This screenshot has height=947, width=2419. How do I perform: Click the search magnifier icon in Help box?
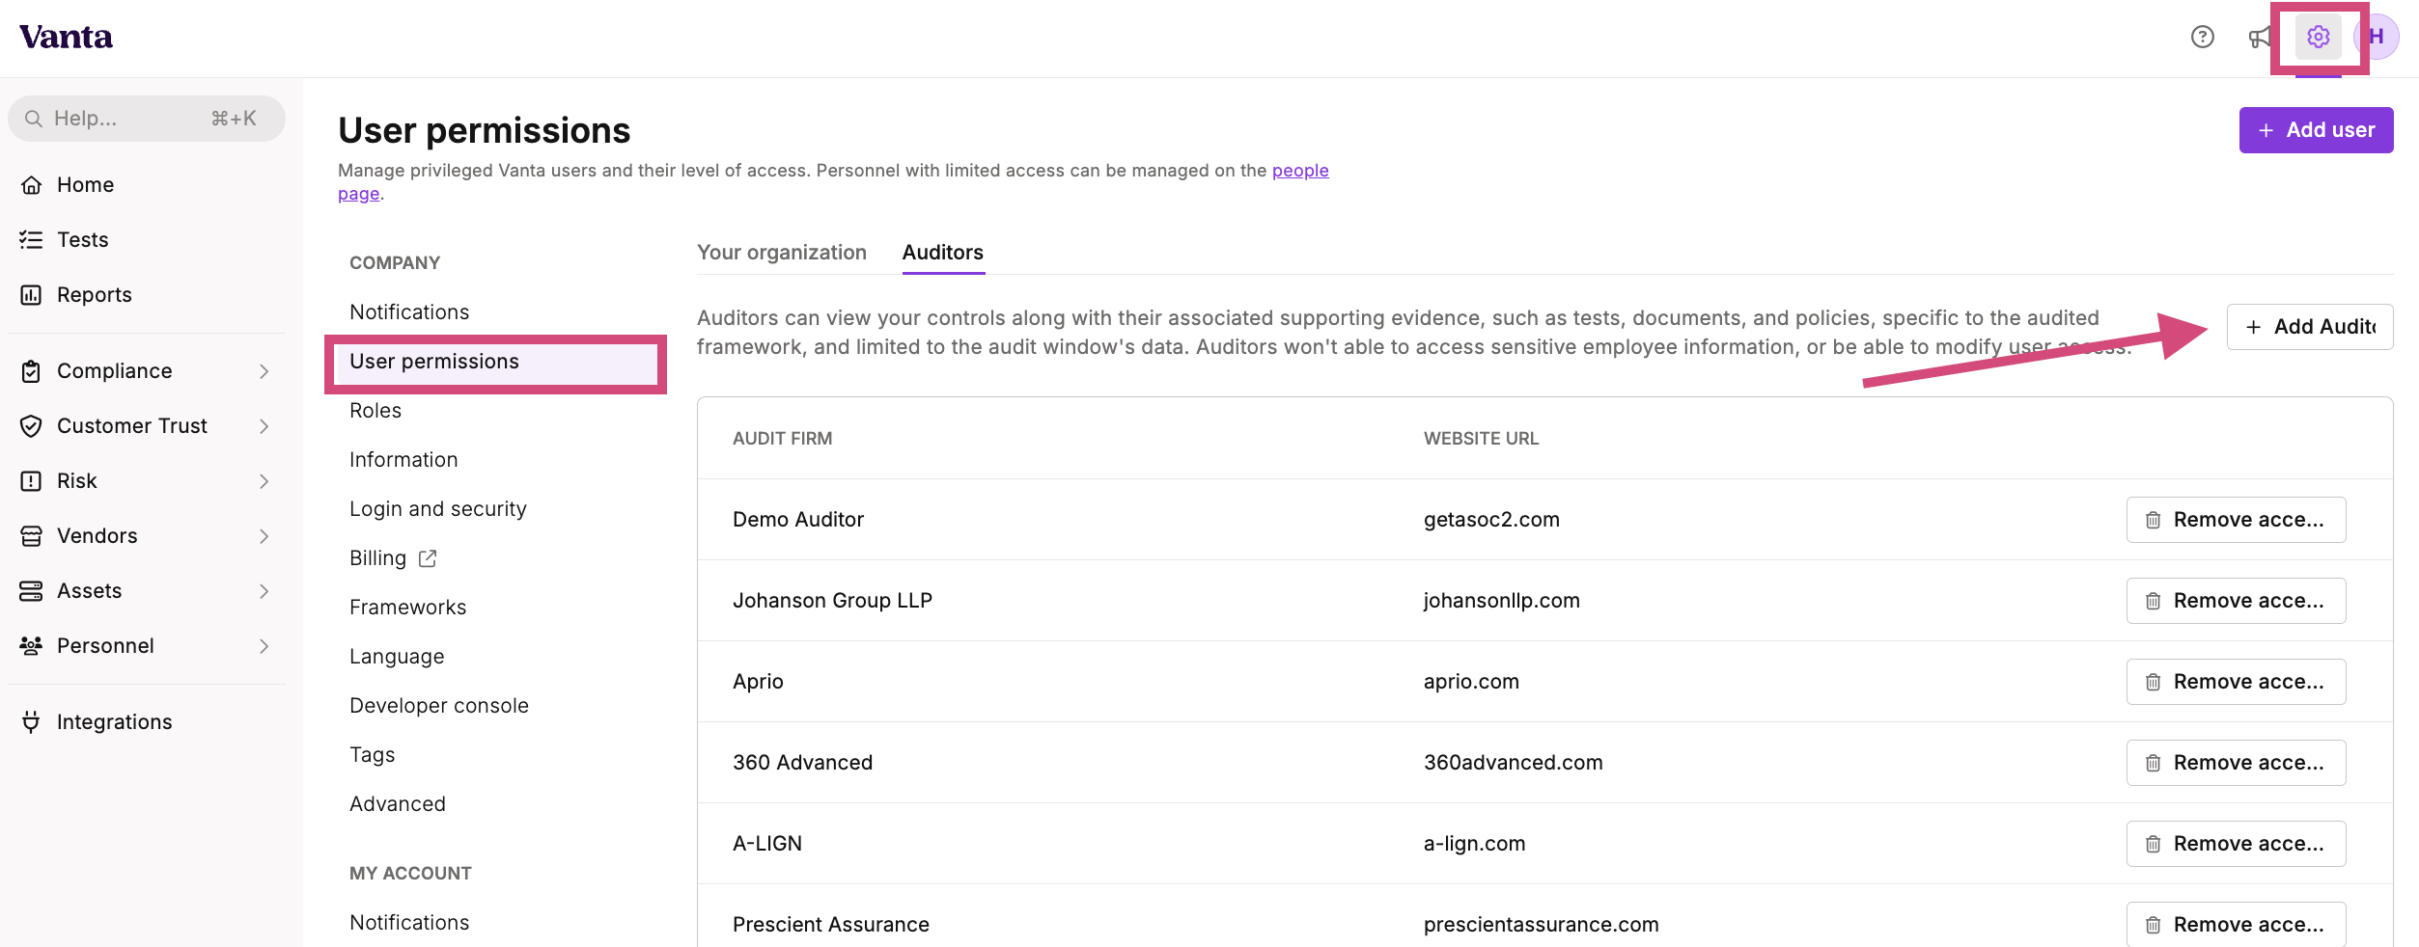click(34, 119)
